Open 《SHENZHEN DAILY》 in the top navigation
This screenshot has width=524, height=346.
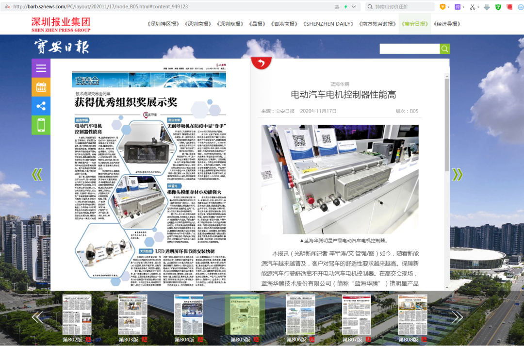pos(328,24)
